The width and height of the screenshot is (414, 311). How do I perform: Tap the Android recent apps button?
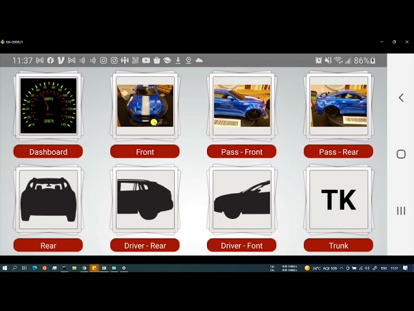pos(401,211)
